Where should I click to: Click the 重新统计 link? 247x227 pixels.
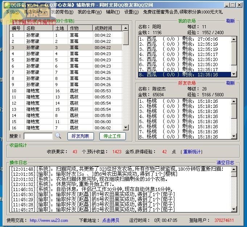coord(192,151)
